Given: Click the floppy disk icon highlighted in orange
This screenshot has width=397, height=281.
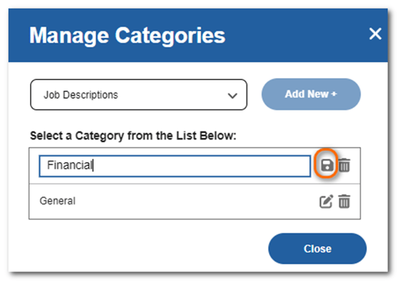Looking at the screenshot, I should tap(327, 166).
